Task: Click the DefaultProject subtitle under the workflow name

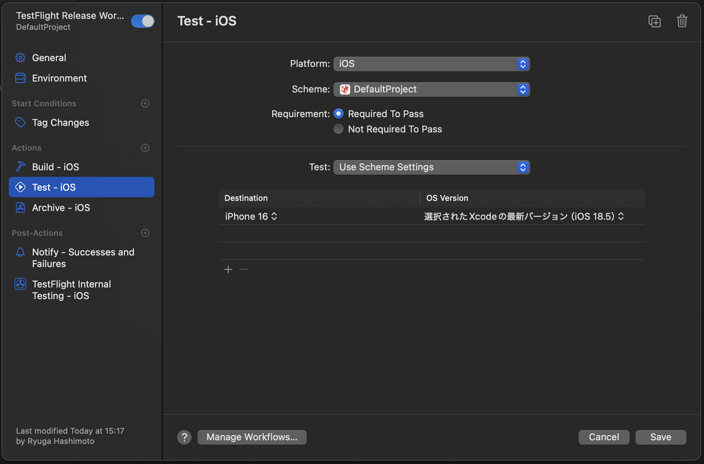Action: click(43, 27)
